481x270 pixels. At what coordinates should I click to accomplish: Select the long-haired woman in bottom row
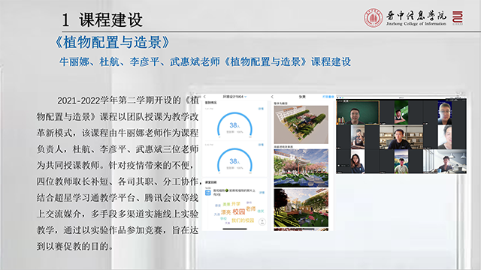(x=358, y=162)
